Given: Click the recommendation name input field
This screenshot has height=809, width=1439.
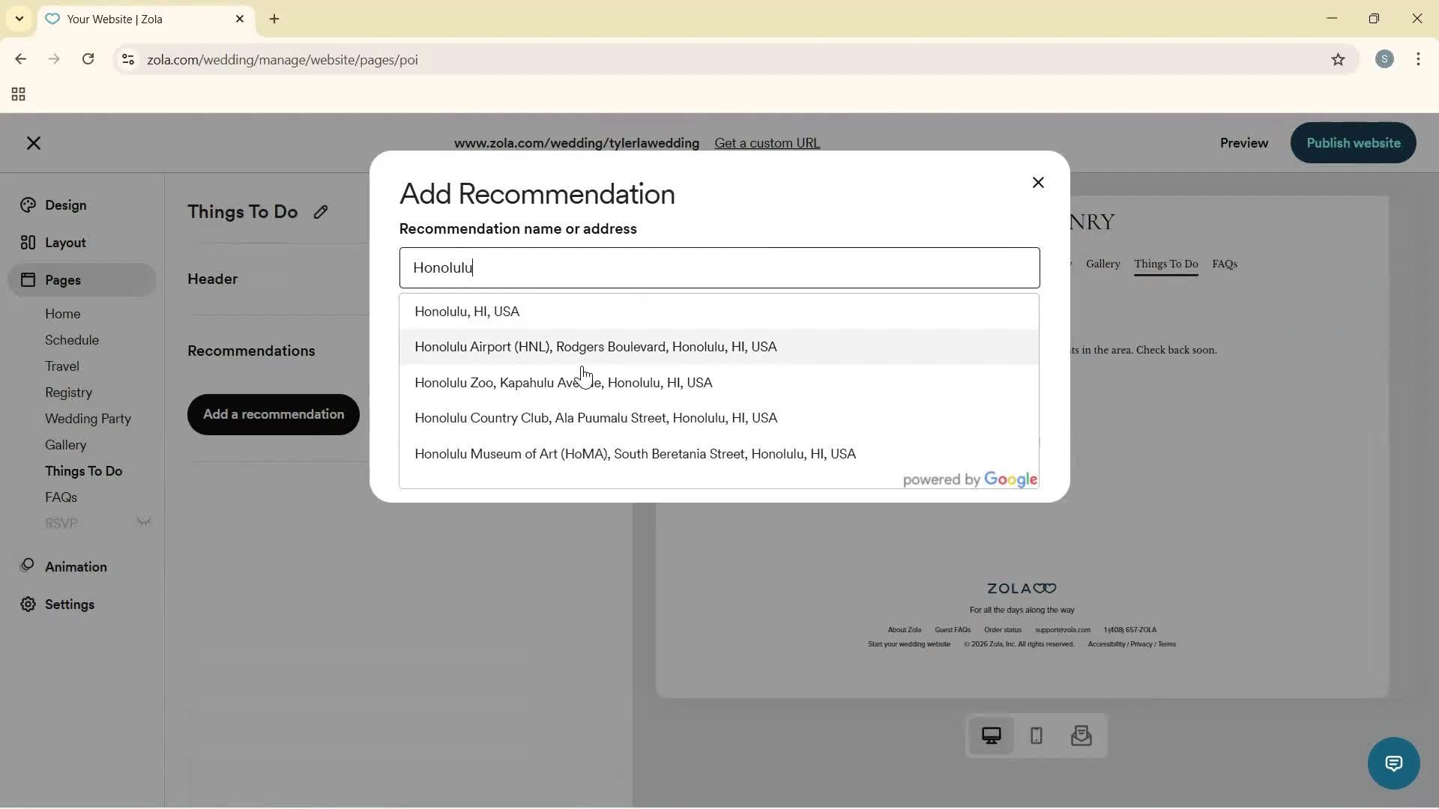Looking at the screenshot, I should (719, 267).
